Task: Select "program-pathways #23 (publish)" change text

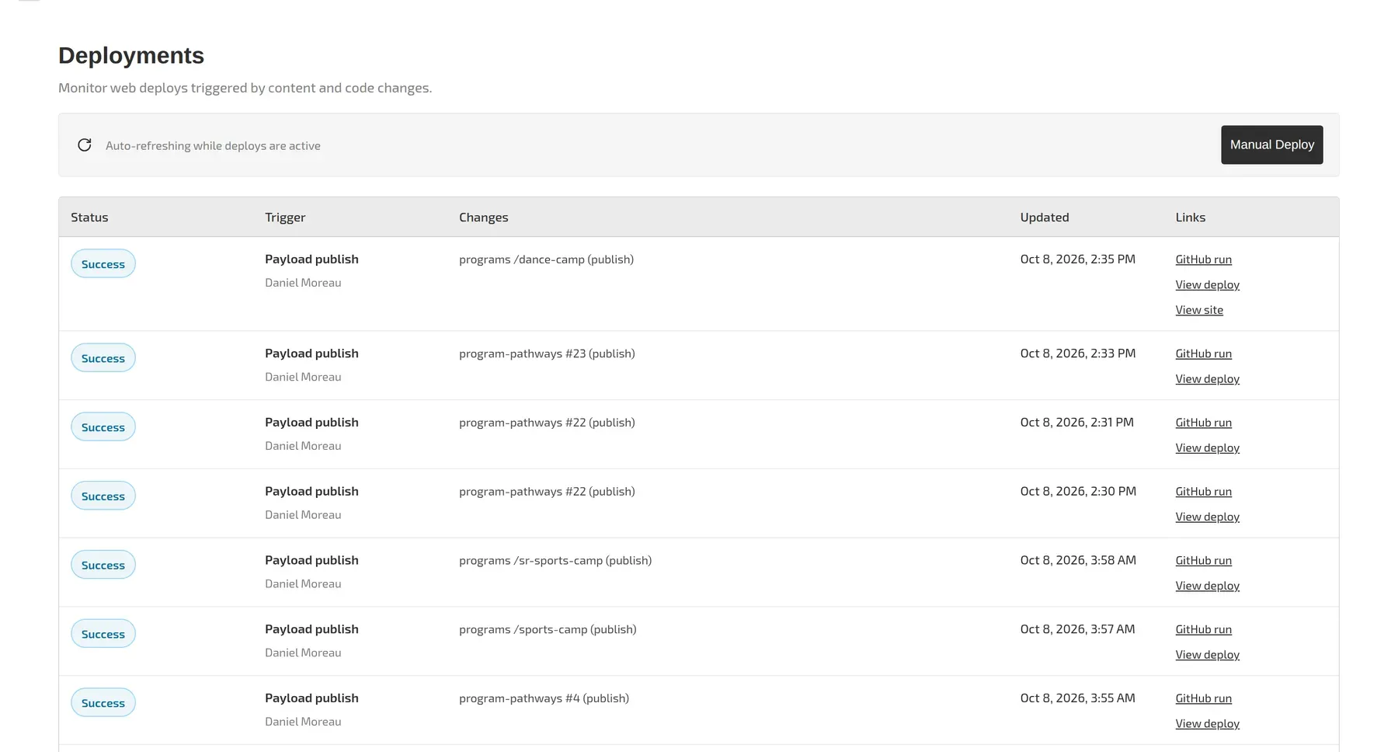Action: (x=547, y=353)
